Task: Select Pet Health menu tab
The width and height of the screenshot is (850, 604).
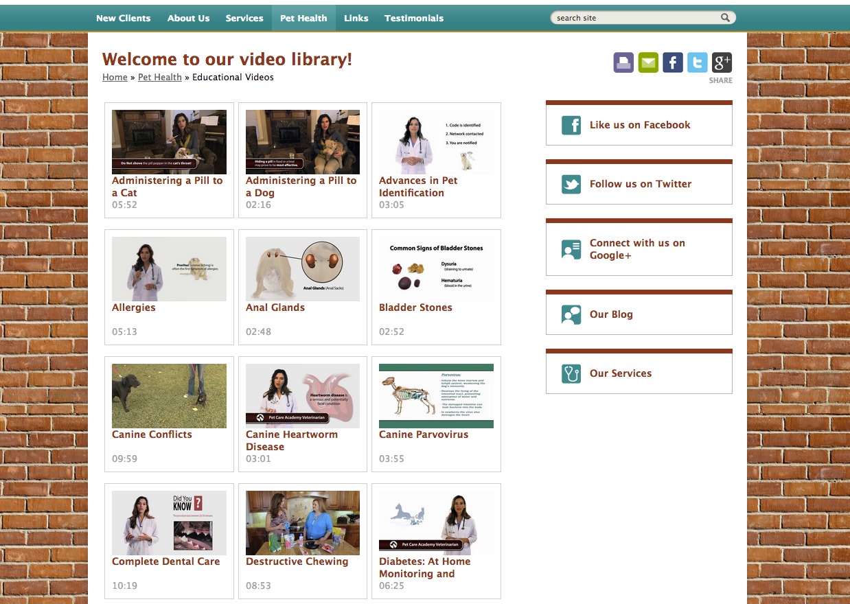Action: (303, 18)
